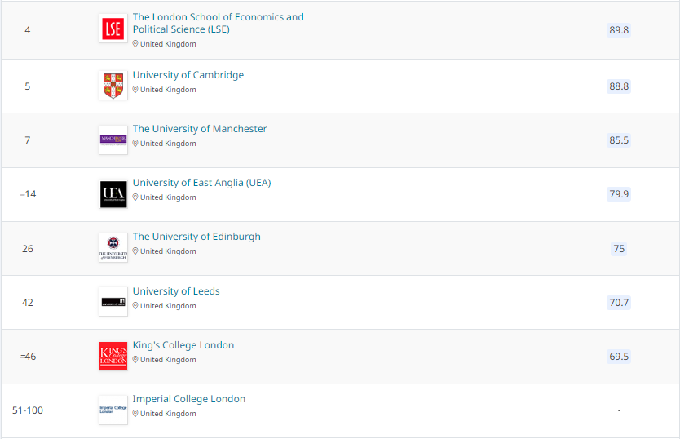Click the University of Cambridge crest logo
Screen dimensions: 680x439
tap(113, 85)
